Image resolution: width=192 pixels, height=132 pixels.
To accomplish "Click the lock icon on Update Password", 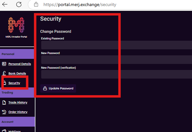I will tap(45, 89).
